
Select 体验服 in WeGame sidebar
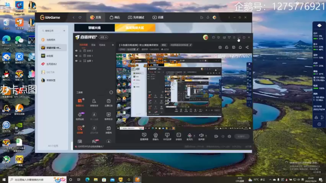(53, 56)
